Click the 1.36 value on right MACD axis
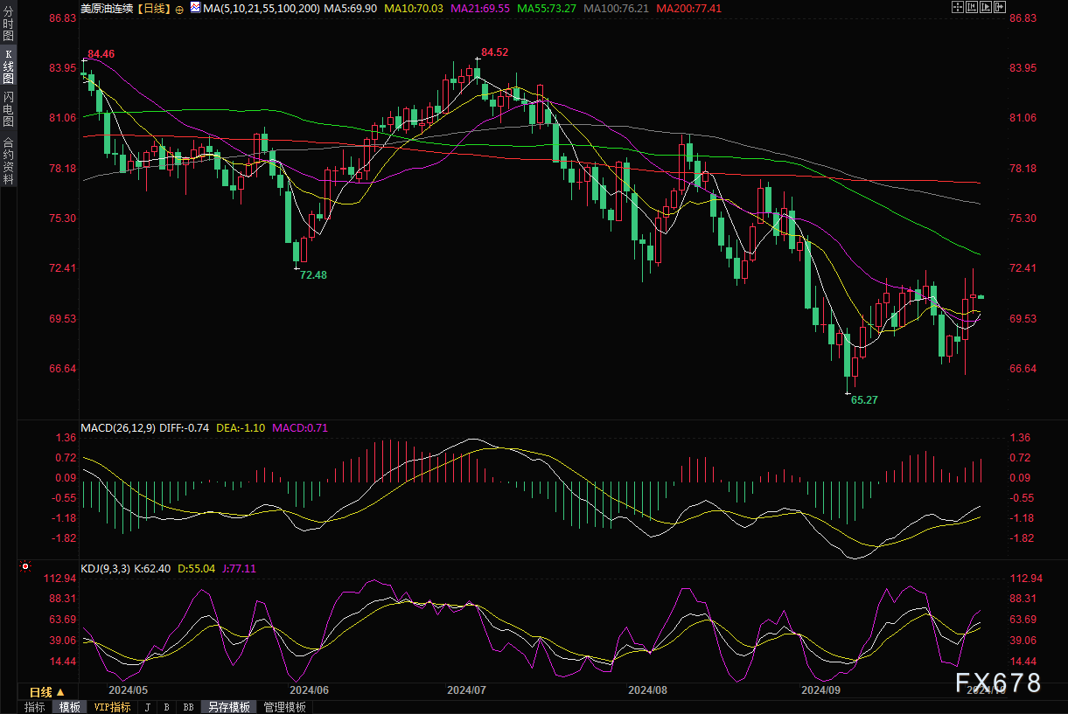The image size is (1068, 714). 1020,438
